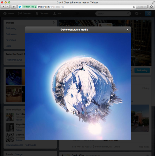Click the search magnifier icon
This screenshot has width=155, height=156.
(x=128, y=13)
